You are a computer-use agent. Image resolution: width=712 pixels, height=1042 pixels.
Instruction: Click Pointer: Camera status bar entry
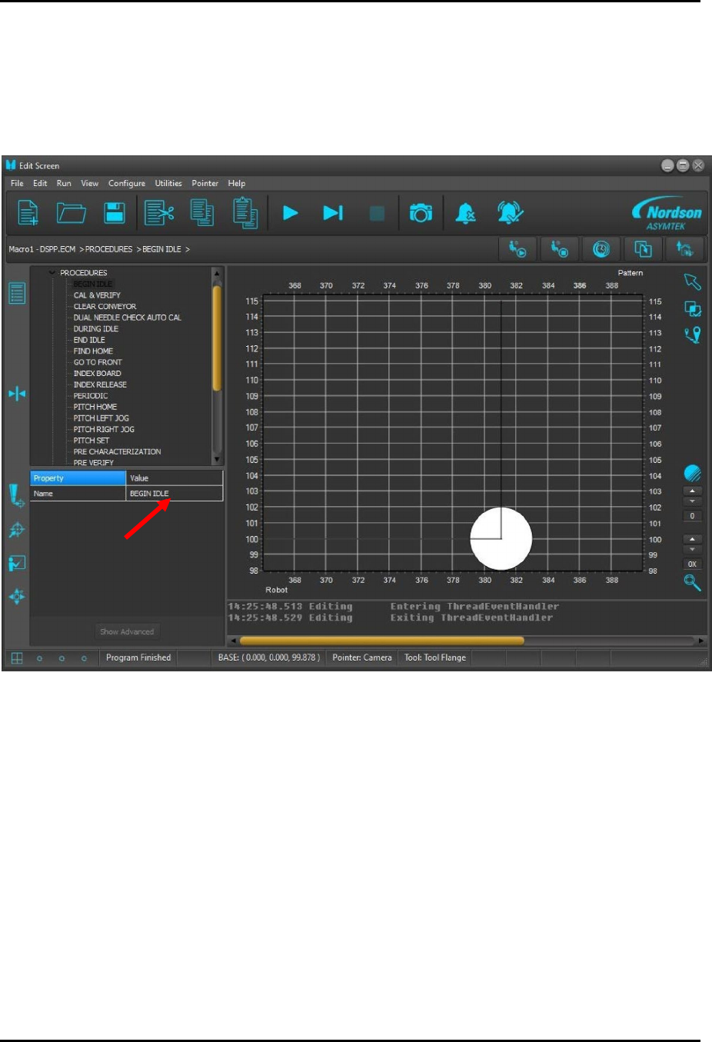(362, 657)
